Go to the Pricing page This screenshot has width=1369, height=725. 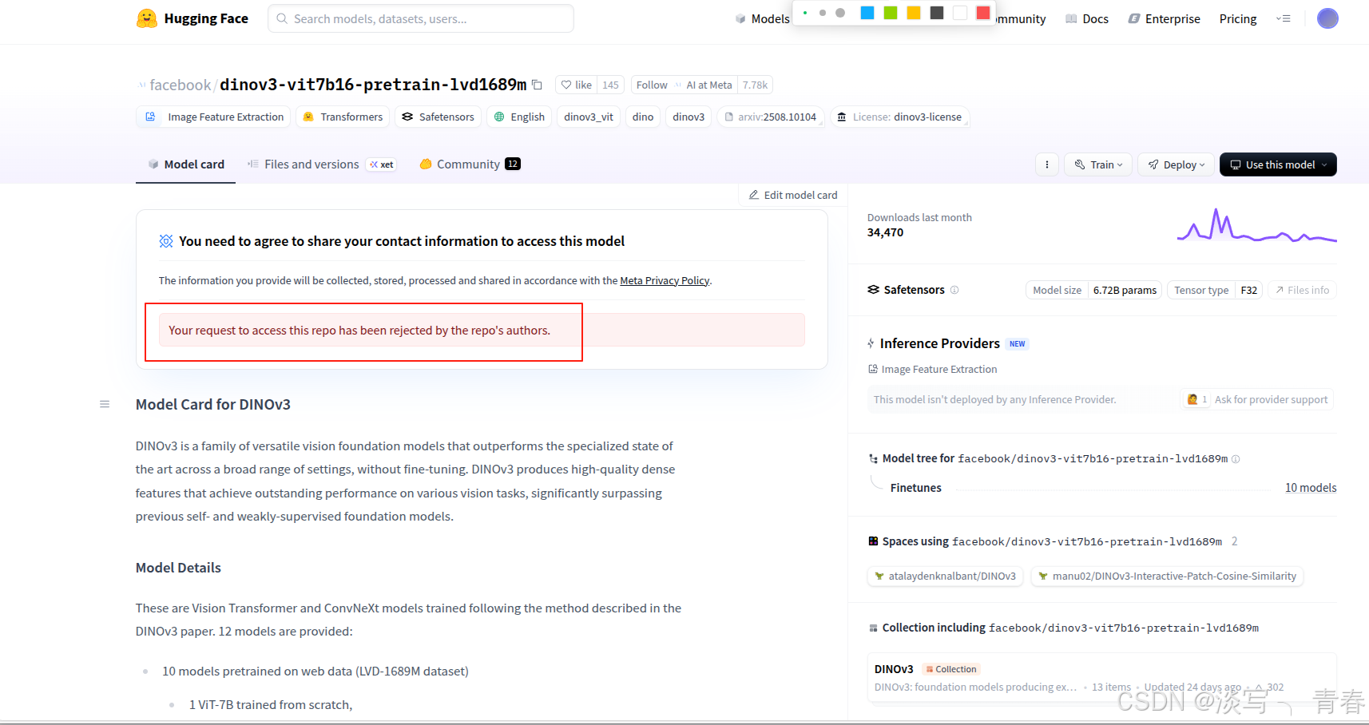1237,18
